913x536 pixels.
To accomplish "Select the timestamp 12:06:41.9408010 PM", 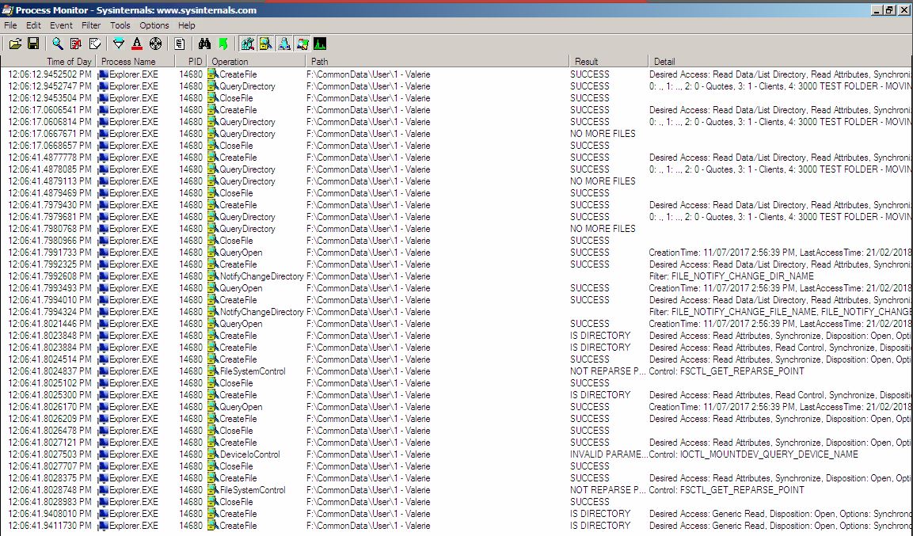I will [x=50, y=514].
